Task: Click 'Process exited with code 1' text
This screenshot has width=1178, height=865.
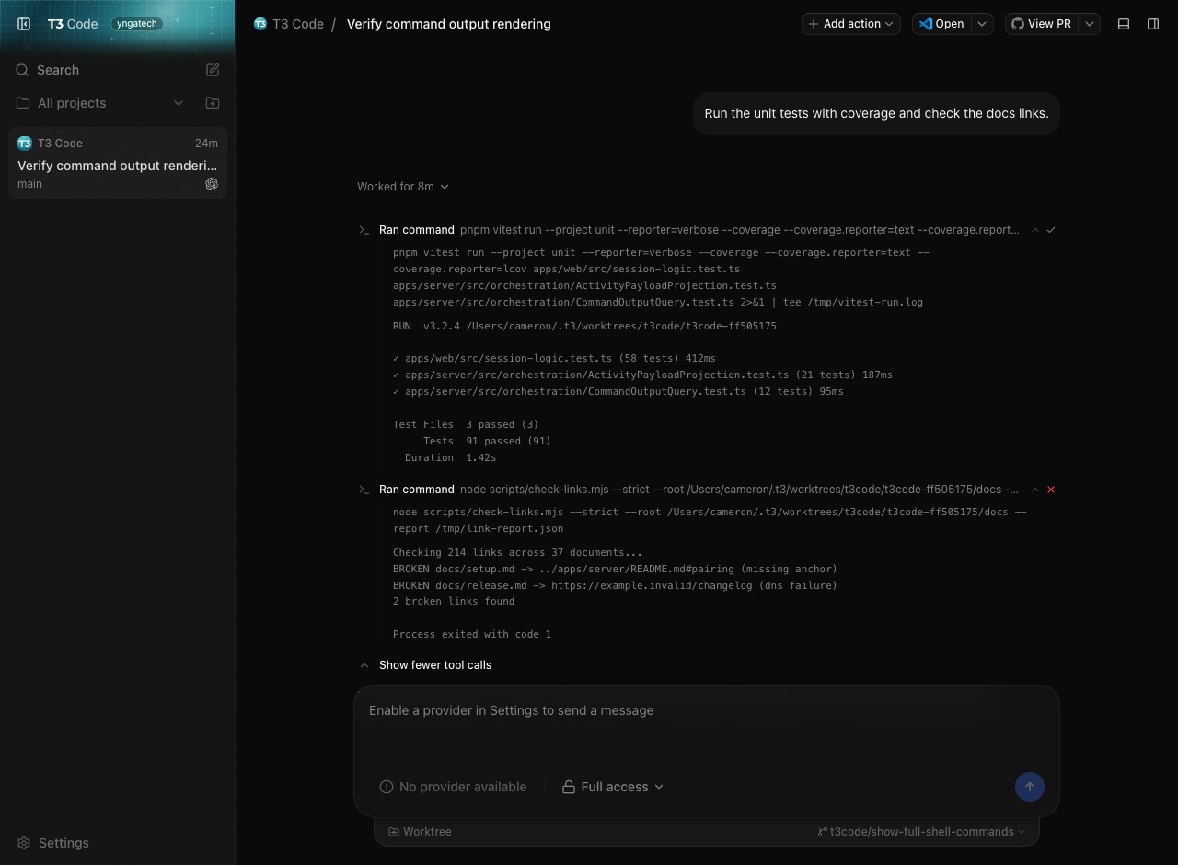Action: pos(472,634)
